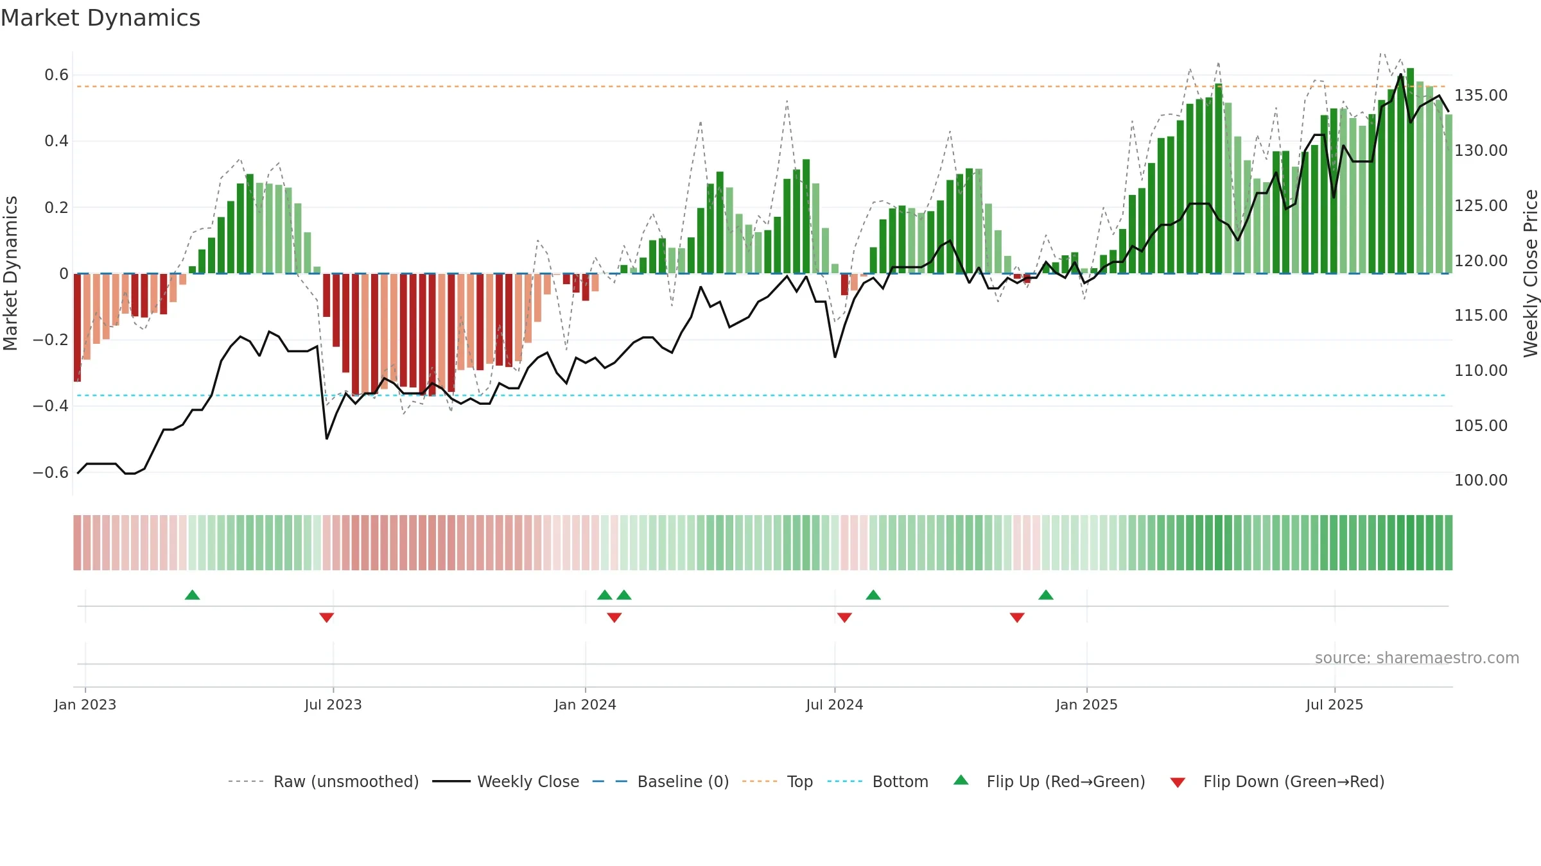Image resolution: width=1541 pixels, height=866 pixels.
Task: Click the Jul 2023 axis label
Action: (x=333, y=704)
